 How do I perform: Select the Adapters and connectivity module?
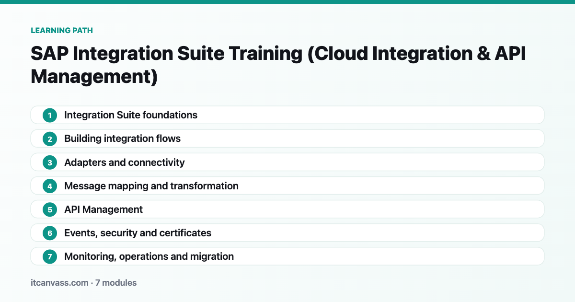click(x=287, y=163)
